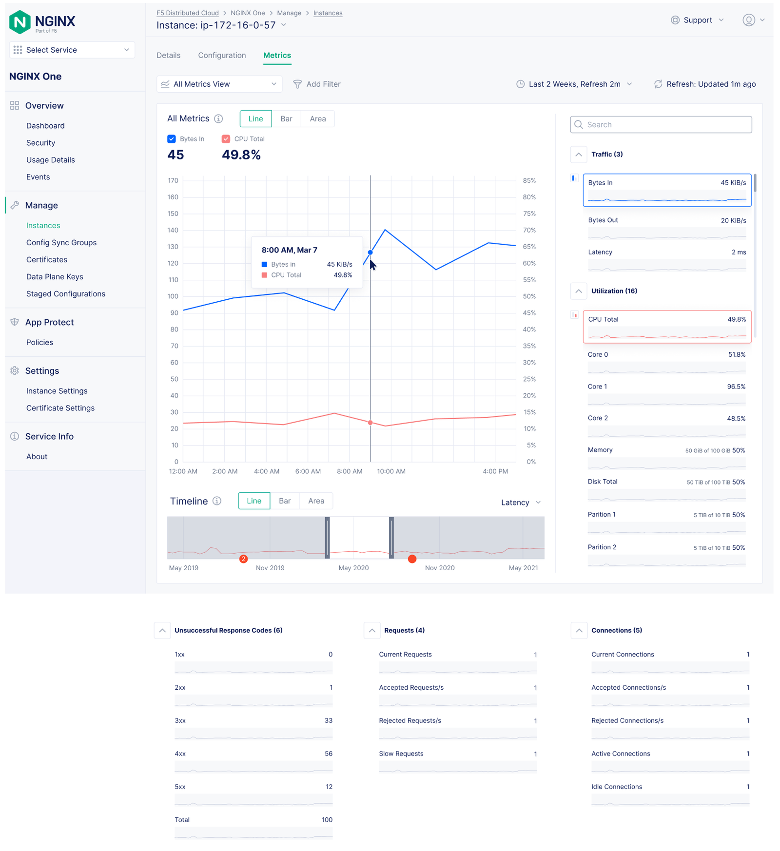780x851 pixels.
Task: Click the F5 Distributed Cloud breadcrumb link
Action: pyautogui.click(x=187, y=13)
